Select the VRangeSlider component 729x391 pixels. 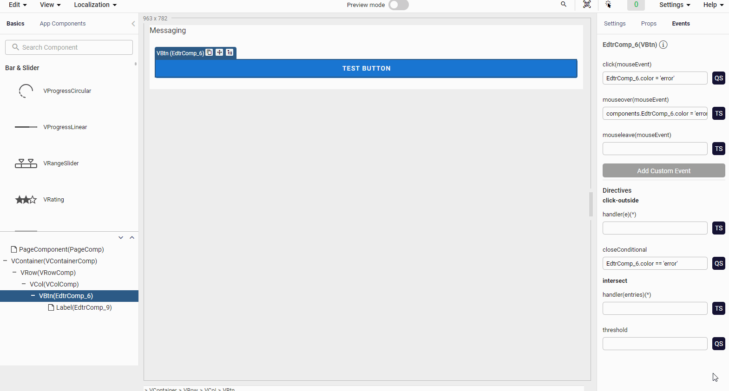[61, 163]
